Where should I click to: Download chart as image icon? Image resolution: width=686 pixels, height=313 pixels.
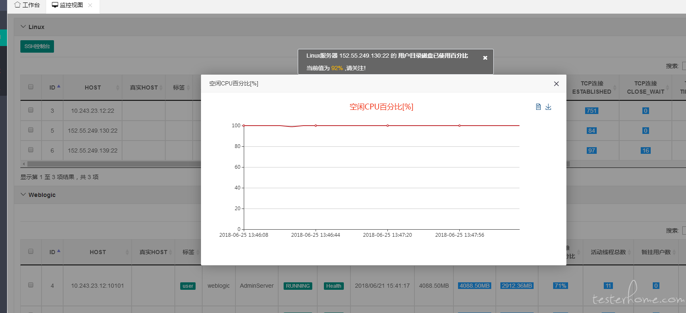coord(548,107)
